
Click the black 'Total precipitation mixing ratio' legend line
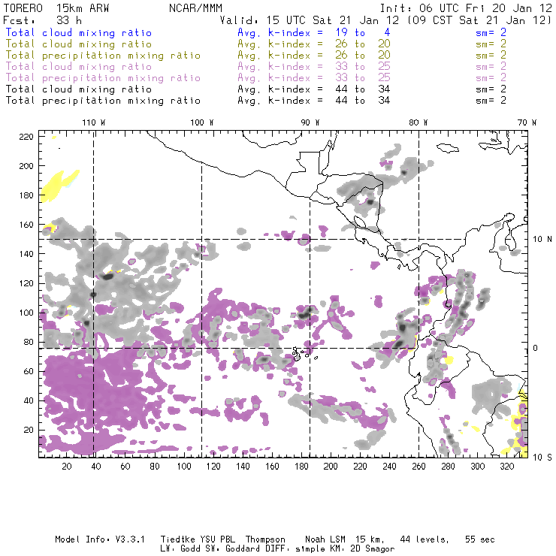(x=103, y=101)
